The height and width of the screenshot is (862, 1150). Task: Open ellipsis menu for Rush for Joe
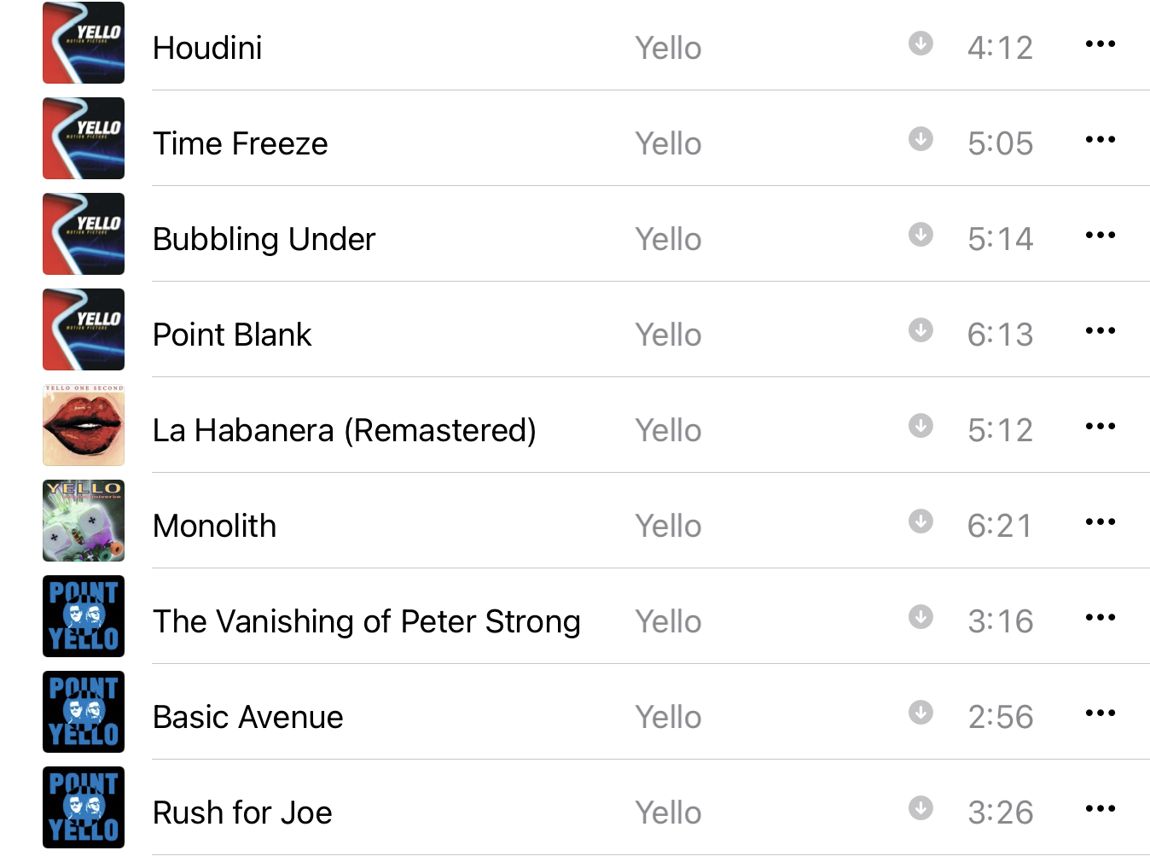coord(1100,808)
